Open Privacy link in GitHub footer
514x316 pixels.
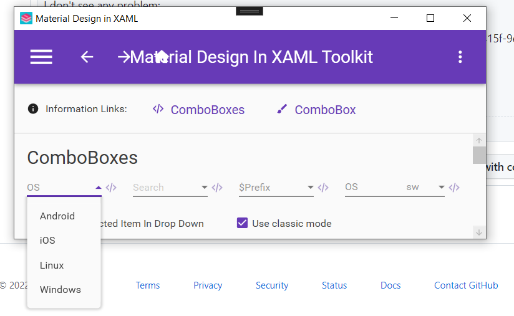[208, 285]
